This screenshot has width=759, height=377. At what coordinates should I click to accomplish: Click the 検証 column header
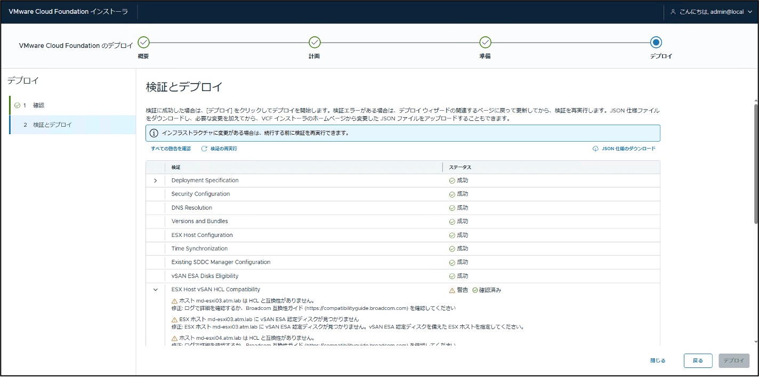176,167
